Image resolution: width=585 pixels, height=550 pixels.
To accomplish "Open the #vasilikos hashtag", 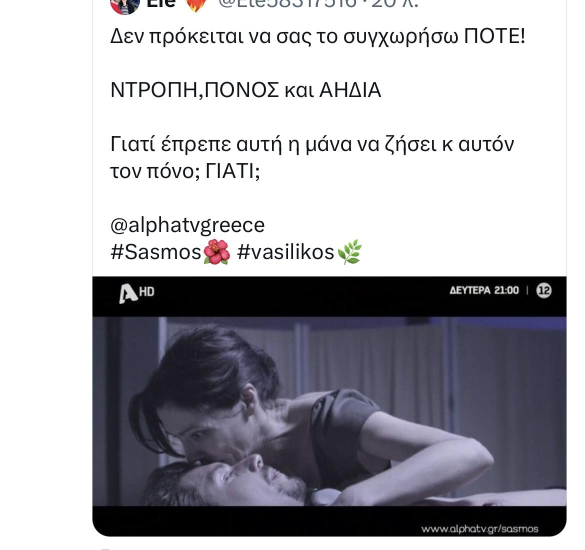I will [285, 252].
